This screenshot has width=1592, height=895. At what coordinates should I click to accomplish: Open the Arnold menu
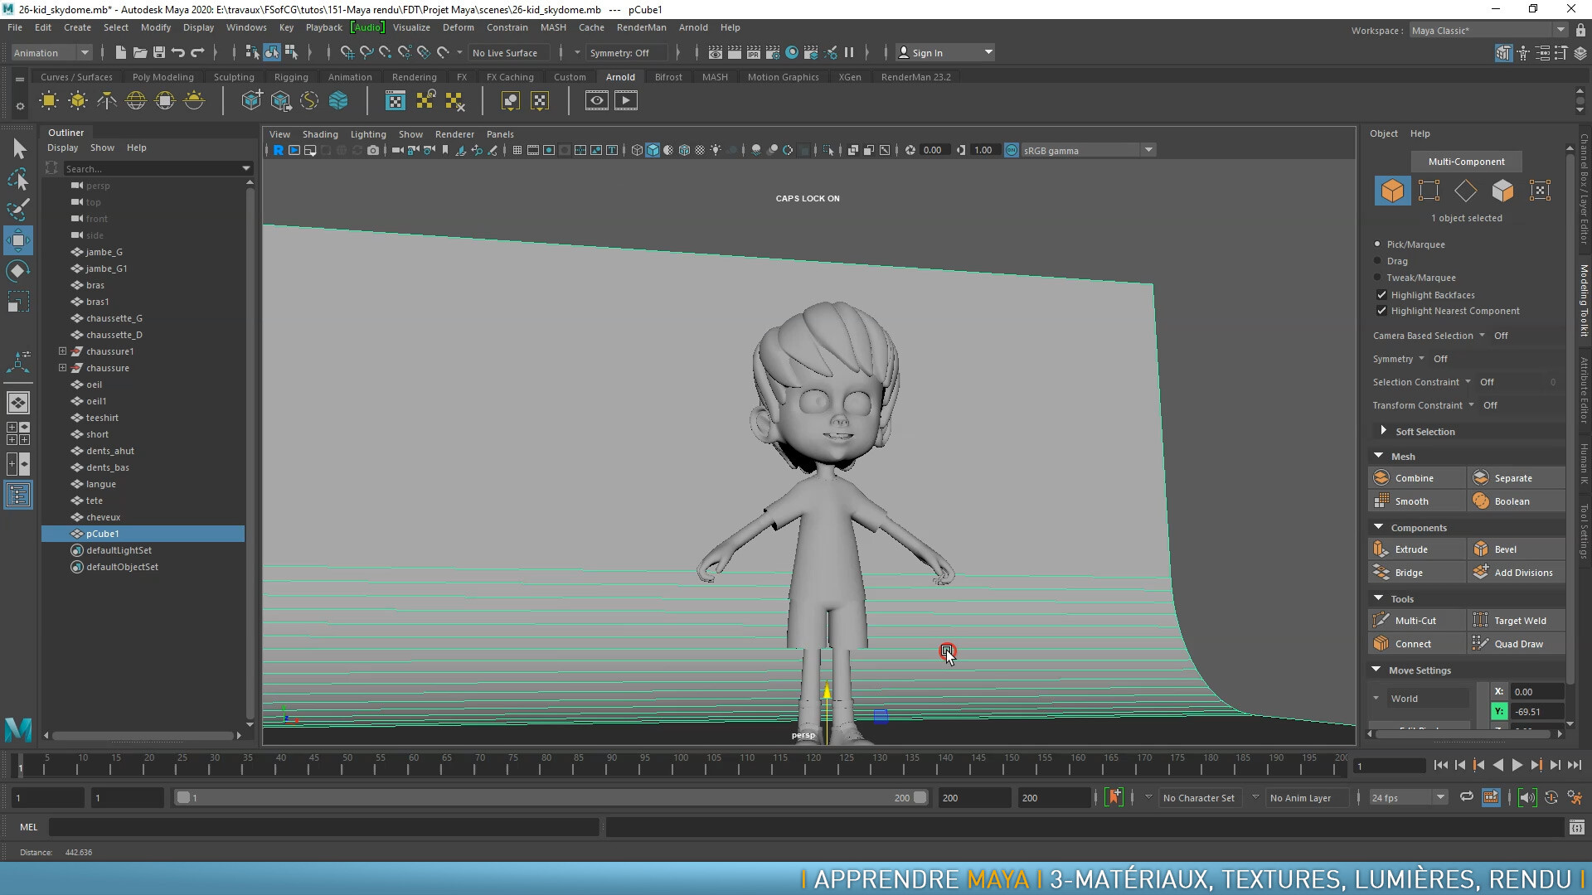pyautogui.click(x=693, y=27)
